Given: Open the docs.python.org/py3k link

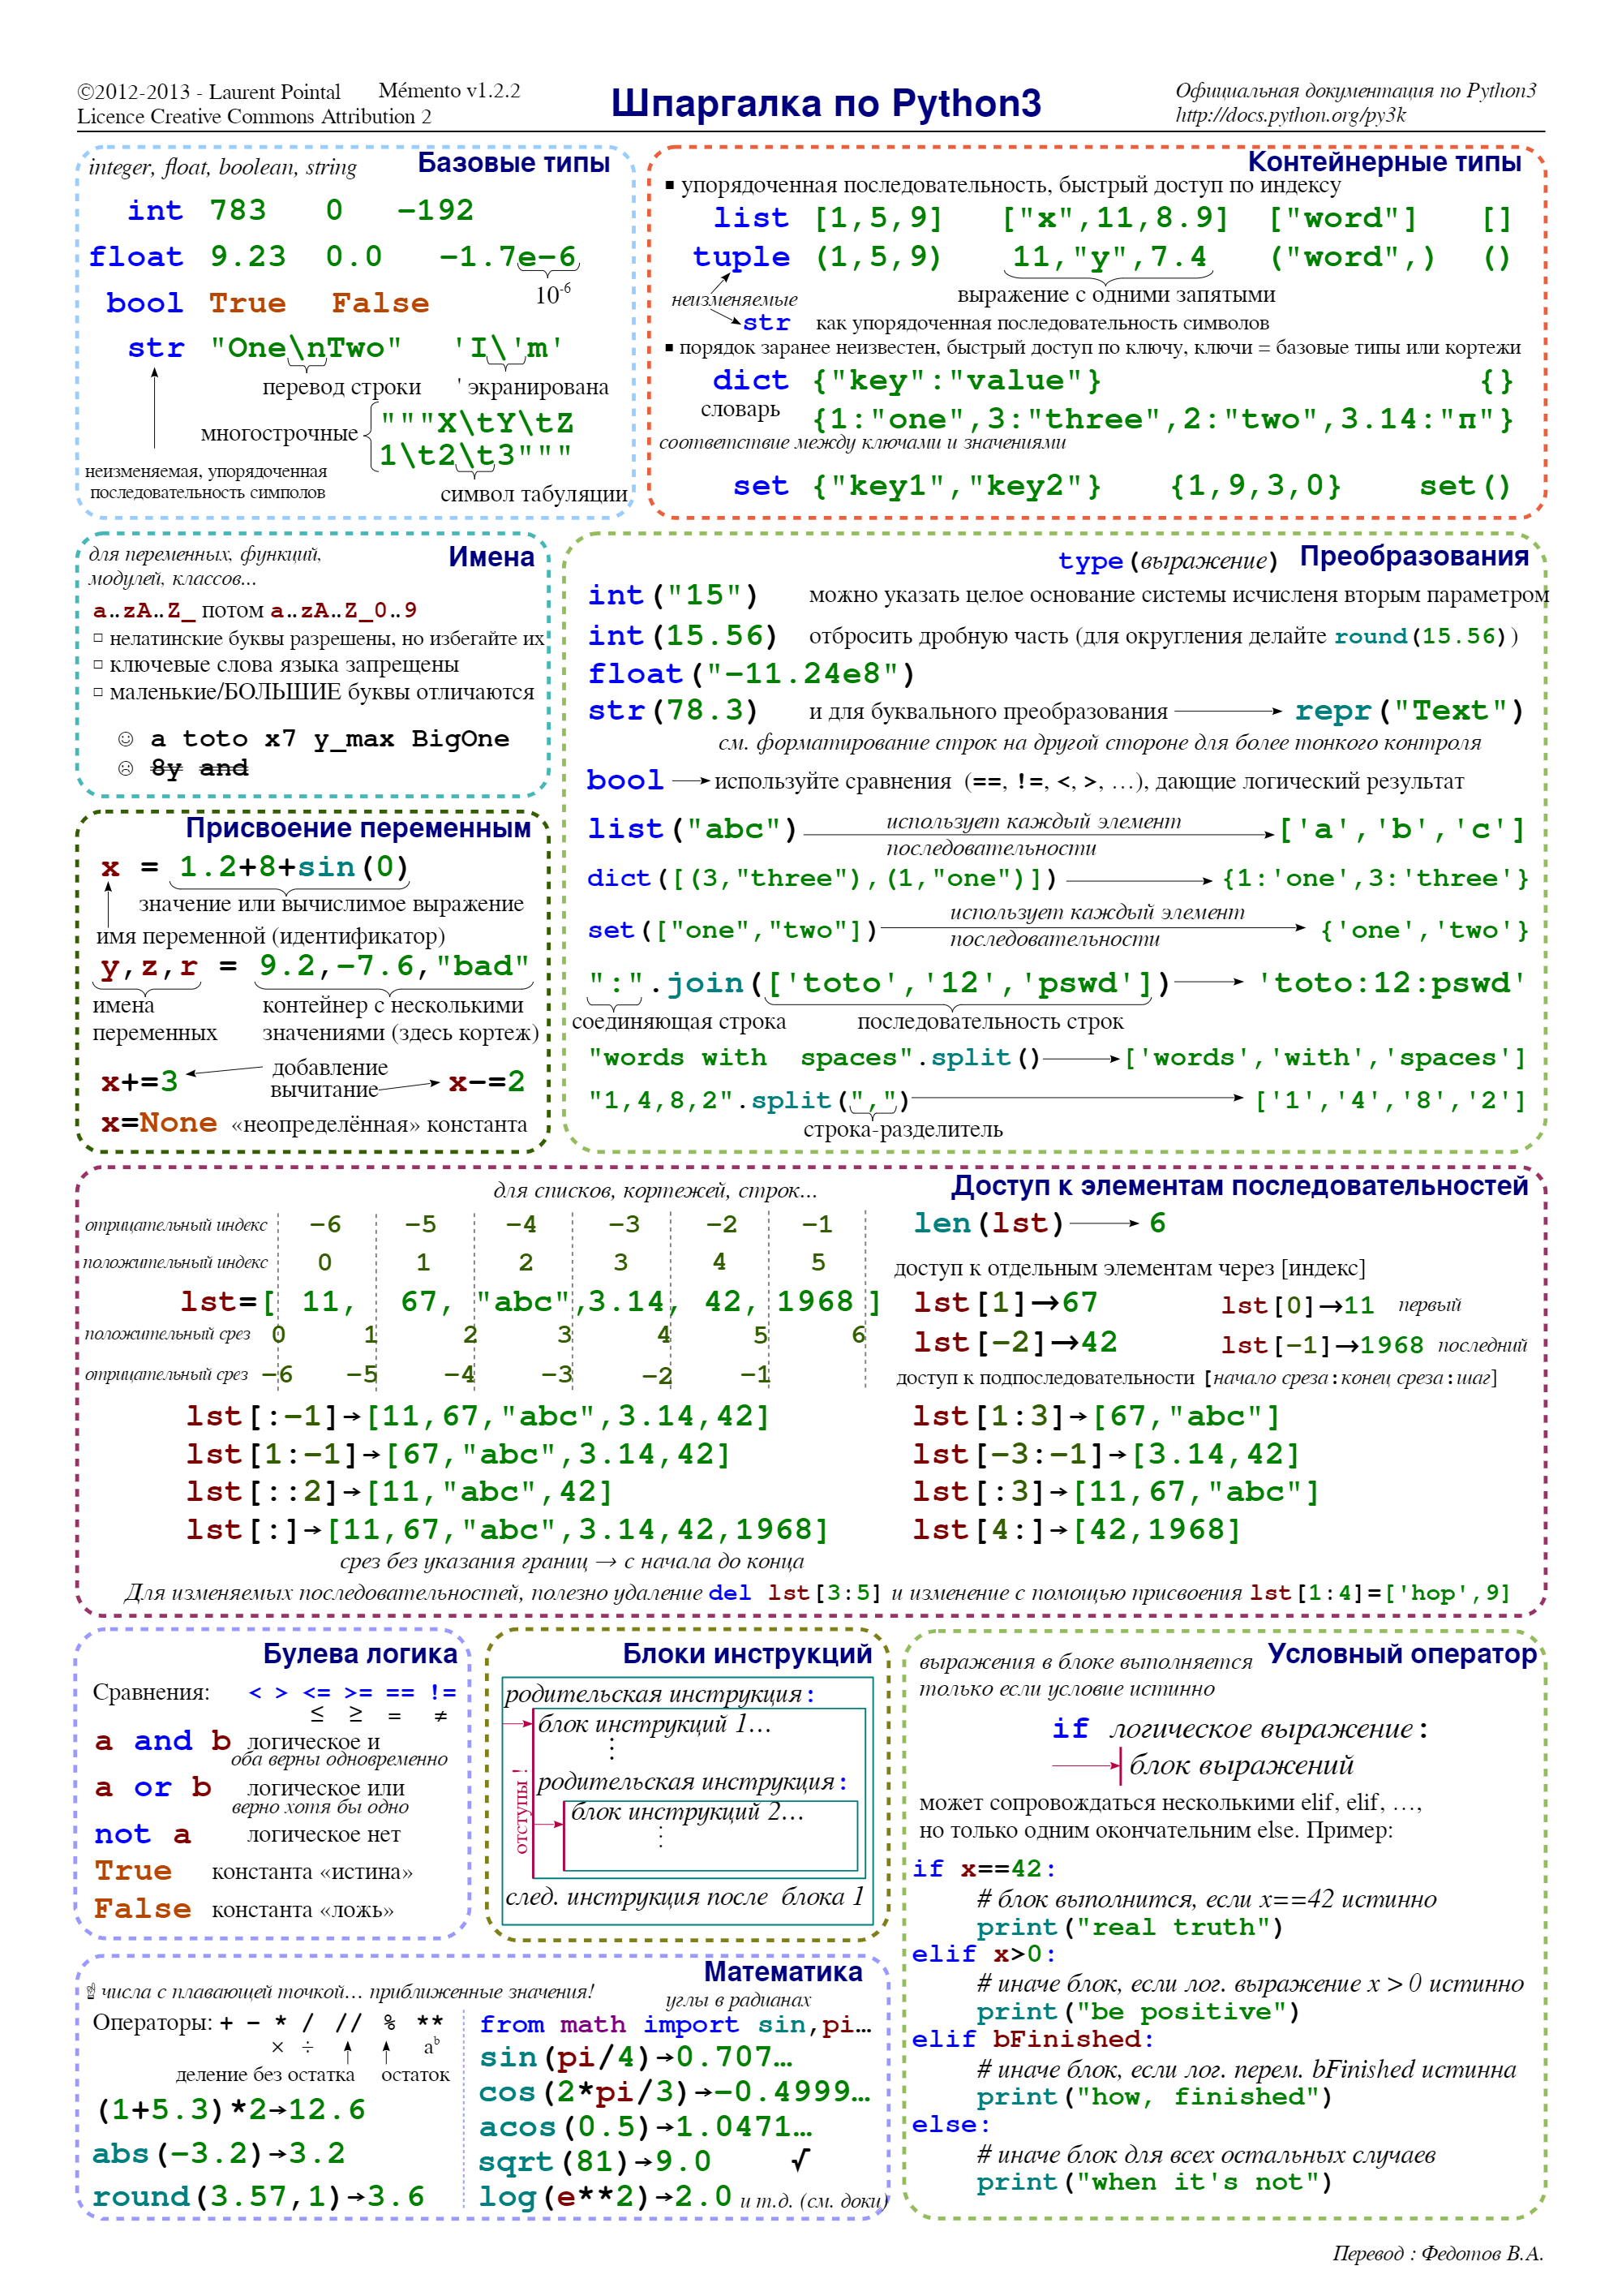Looking at the screenshot, I should tap(1289, 115).
